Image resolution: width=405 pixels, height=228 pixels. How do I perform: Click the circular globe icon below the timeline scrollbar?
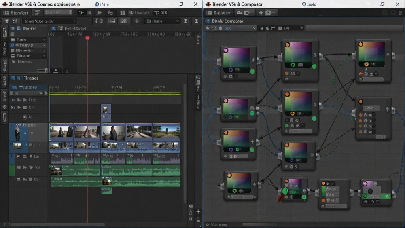coord(191,206)
